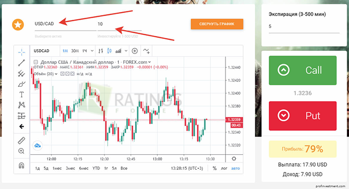Click the TradingView cloud logo badge
This screenshot has width=349, height=189.
coord(38,145)
